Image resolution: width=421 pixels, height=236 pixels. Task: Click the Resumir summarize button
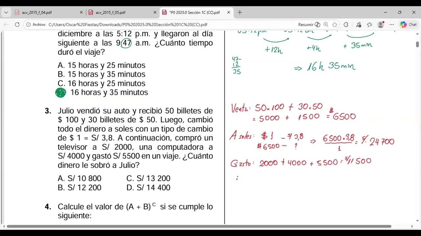[309, 25]
